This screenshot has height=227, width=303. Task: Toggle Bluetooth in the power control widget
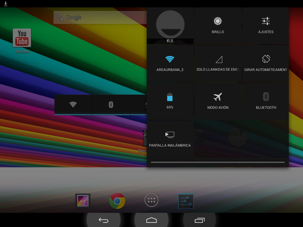pyautogui.click(x=111, y=105)
